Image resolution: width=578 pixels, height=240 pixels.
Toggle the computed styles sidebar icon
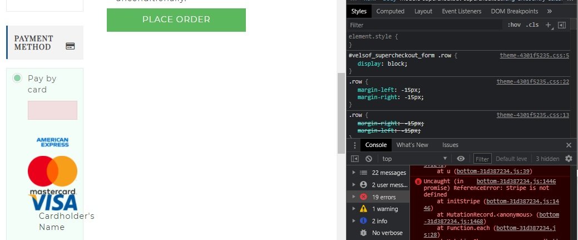click(562, 25)
